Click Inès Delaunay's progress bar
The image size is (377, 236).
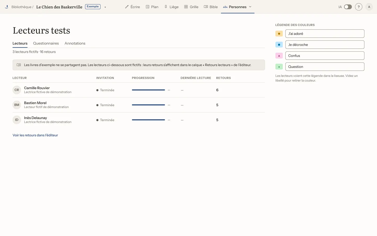148,120
